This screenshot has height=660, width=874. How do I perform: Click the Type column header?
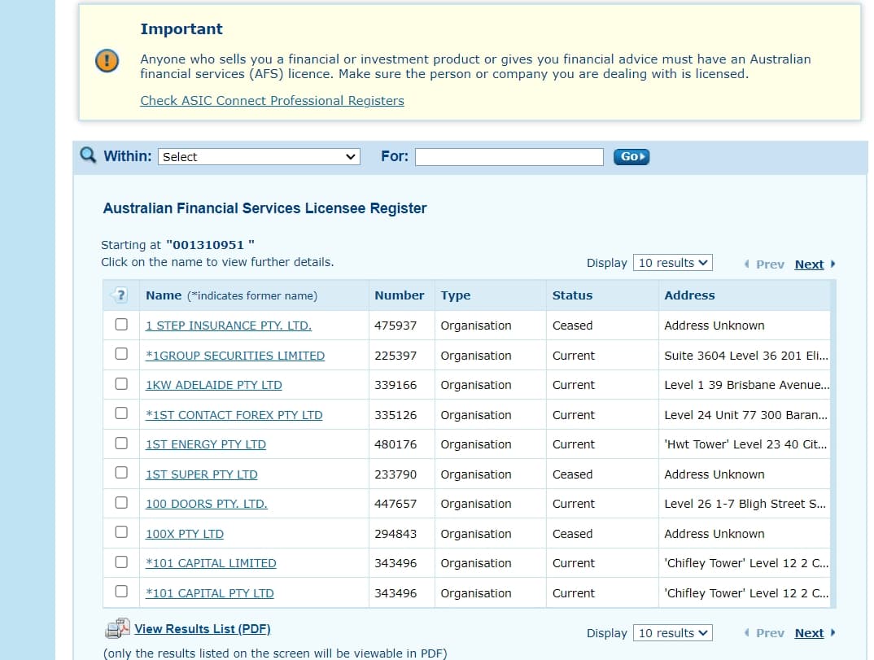click(456, 295)
